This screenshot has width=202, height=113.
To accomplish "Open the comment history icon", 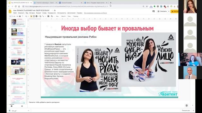I will 153,11.
